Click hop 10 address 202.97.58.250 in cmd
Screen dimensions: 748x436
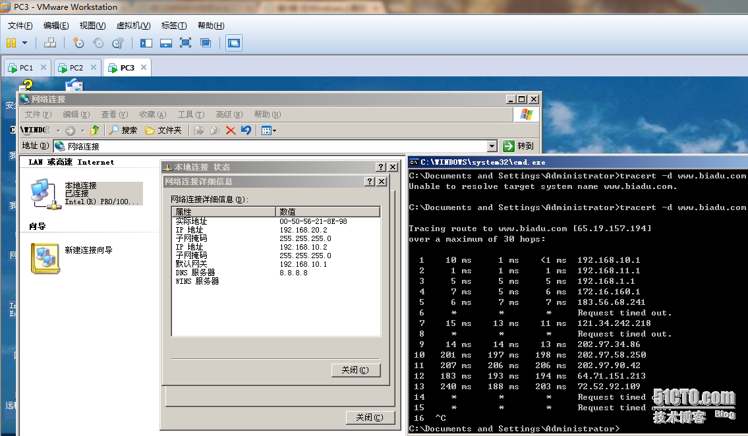[612, 355]
